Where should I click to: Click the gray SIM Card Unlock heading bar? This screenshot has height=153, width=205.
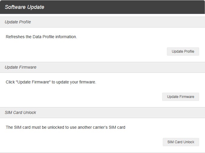pyautogui.click(x=102, y=113)
